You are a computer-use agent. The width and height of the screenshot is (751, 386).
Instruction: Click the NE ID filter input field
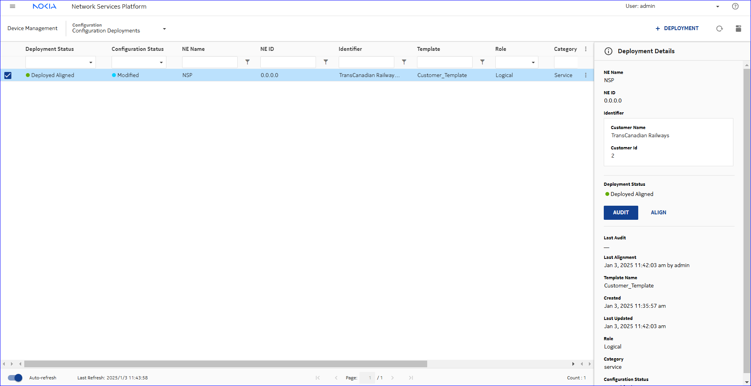(288, 62)
